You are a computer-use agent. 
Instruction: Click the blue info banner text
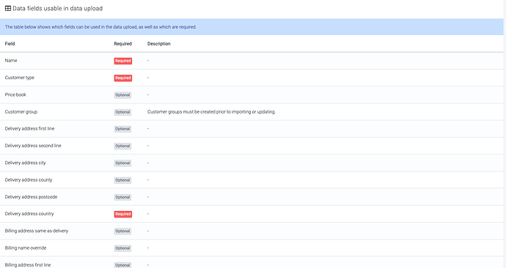[100, 27]
